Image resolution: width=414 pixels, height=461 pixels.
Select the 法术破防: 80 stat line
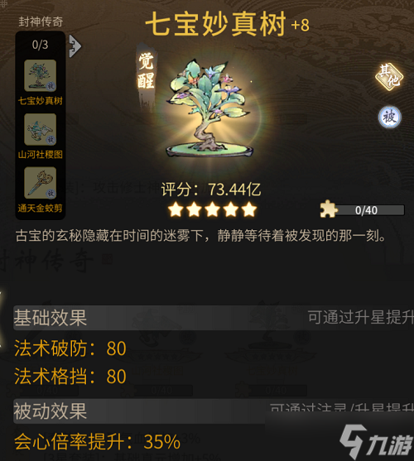click(x=70, y=348)
